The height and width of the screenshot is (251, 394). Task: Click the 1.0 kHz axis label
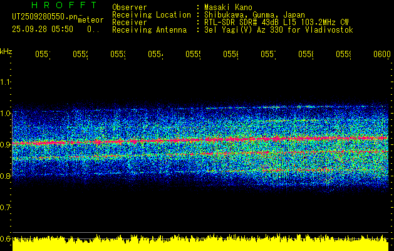pos(5,114)
